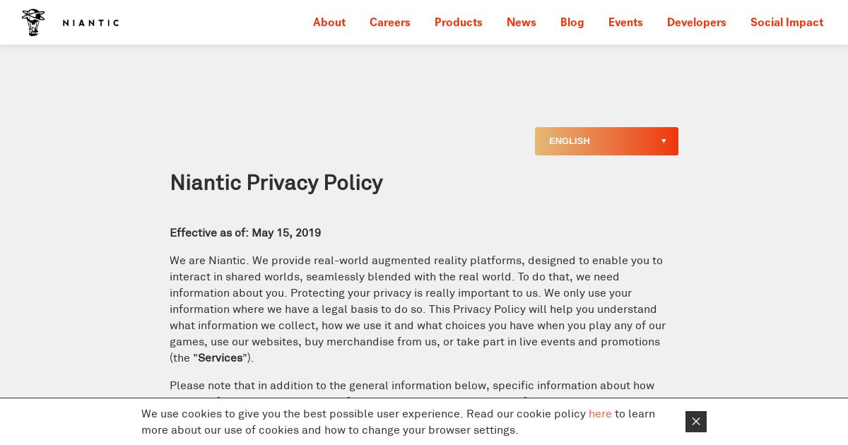Click the "Please note that" paragraph
The image size is (848, 445).
click(x=411, y=386)
